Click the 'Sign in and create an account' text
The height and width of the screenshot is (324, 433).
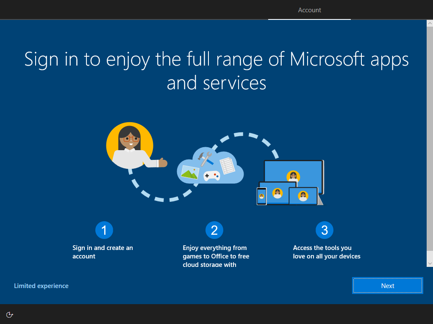click(x=103, y=252)
